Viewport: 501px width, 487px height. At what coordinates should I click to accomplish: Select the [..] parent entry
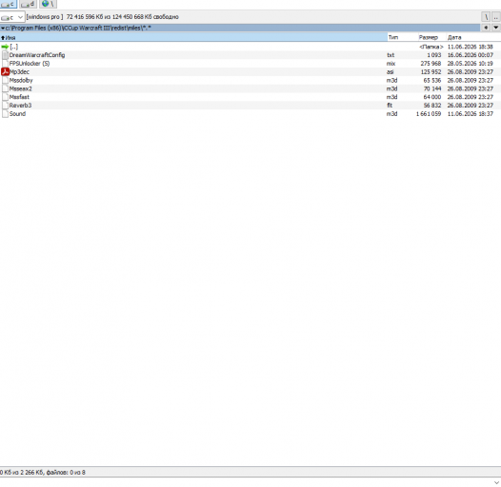coord(13,47)
